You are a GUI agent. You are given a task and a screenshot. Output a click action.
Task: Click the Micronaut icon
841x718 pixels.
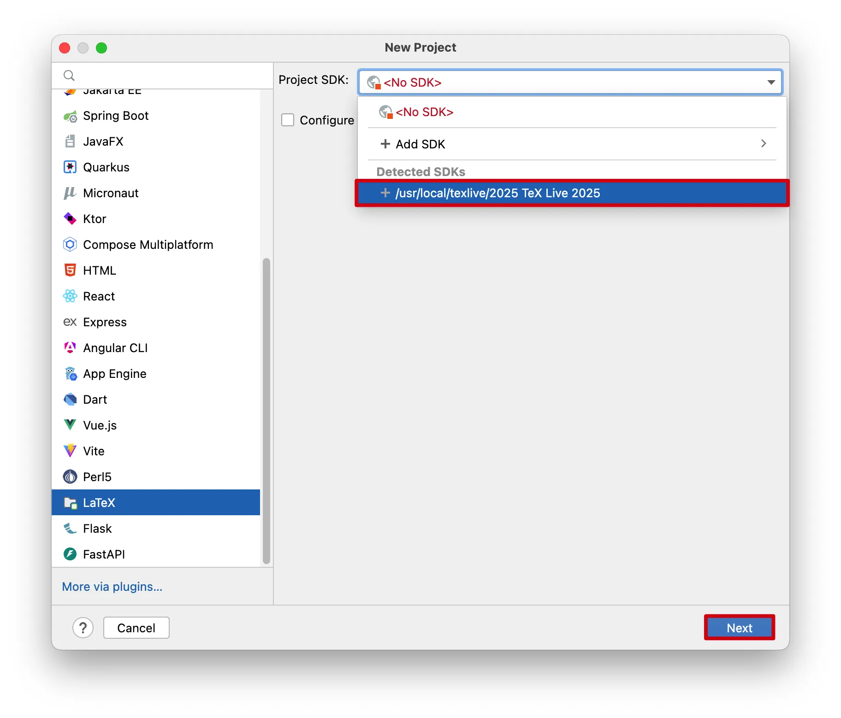tap(70, 193)
